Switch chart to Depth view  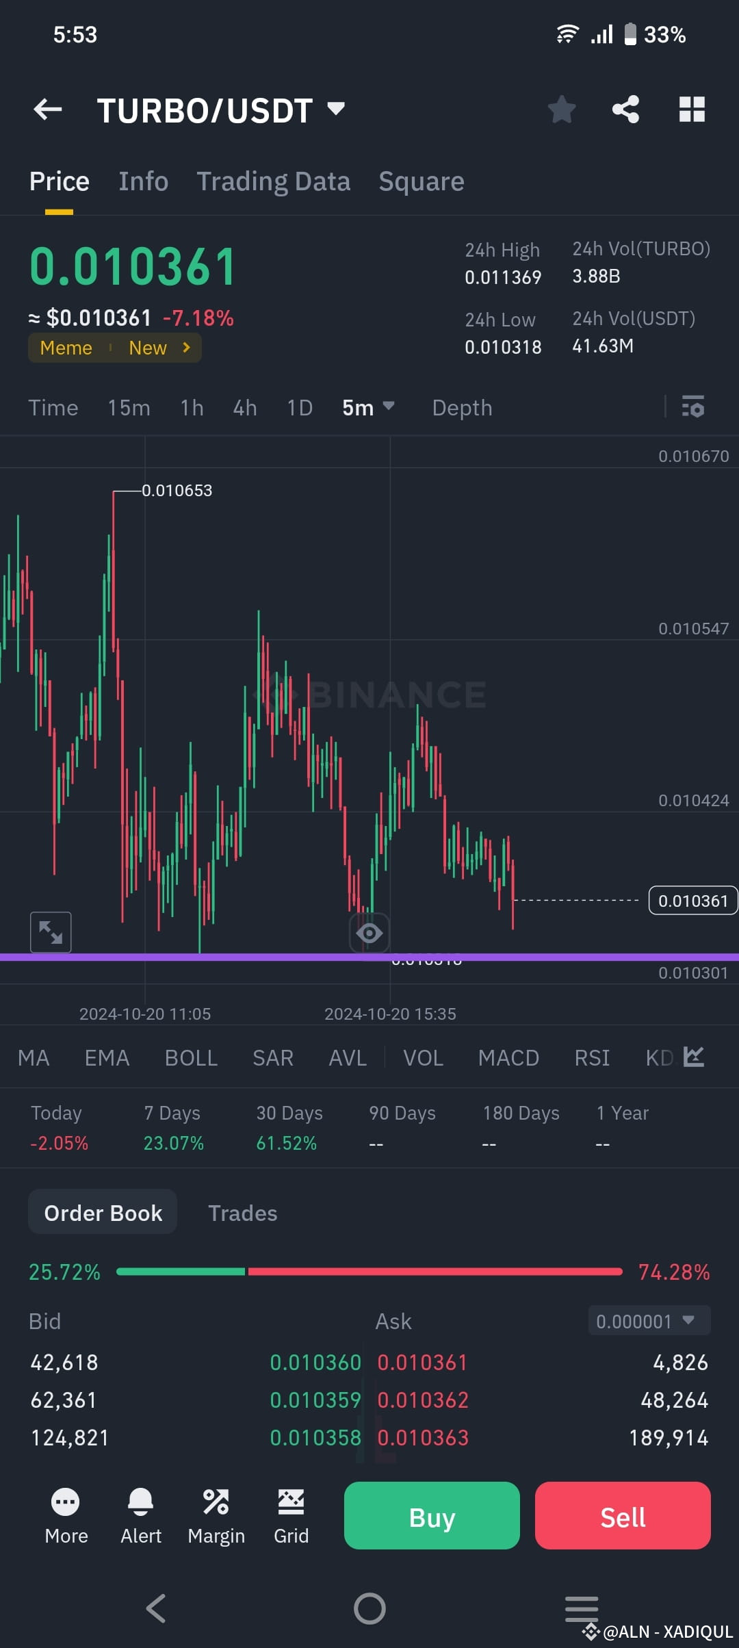(x=462, y=408)
